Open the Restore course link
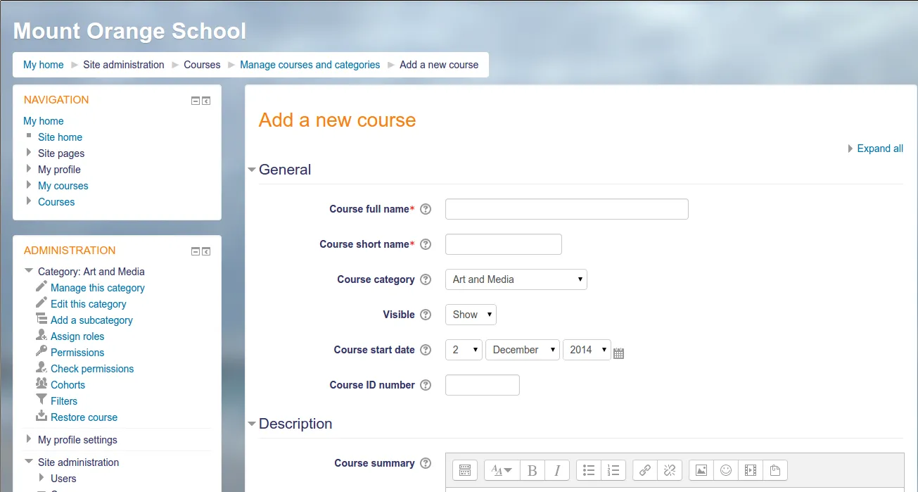 pos(84,417)
